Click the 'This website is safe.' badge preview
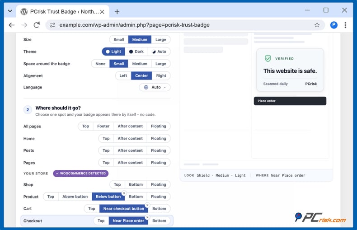 pyautogui.click(x=290, y=70)
